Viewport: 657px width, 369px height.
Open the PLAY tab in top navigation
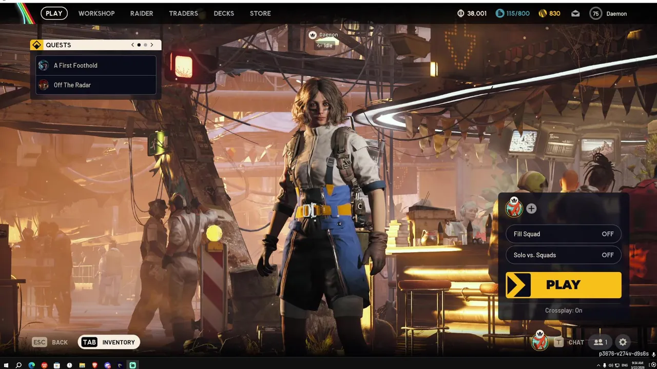coord(54,13)
